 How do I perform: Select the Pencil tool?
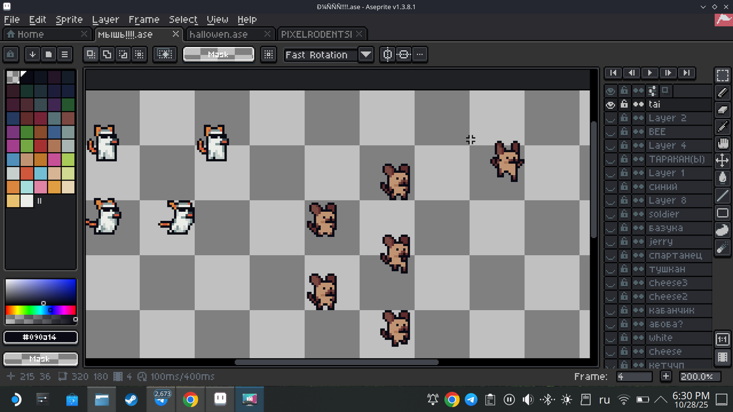[x=722, y=93]
